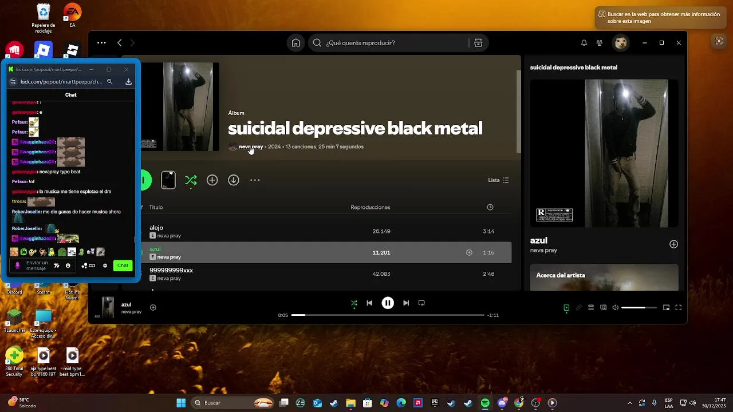This screenshot has width=733, height=412.
Task: Open emoji picker in Kick chat
Action: [68, 266]
